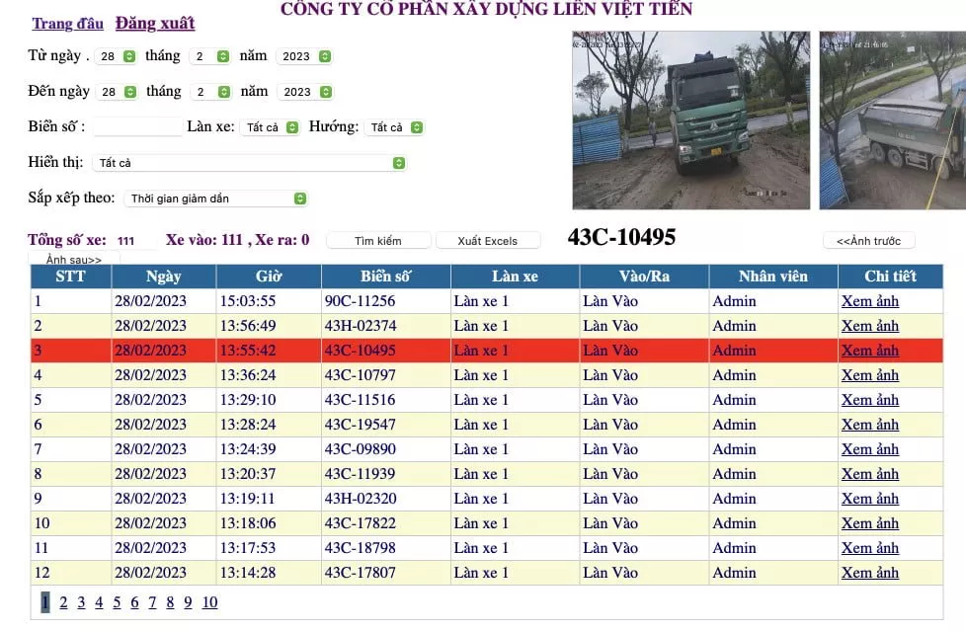The image size is (966, 631).
Task: Open the rear-view truck camera photo
Action: pos(892,120)
